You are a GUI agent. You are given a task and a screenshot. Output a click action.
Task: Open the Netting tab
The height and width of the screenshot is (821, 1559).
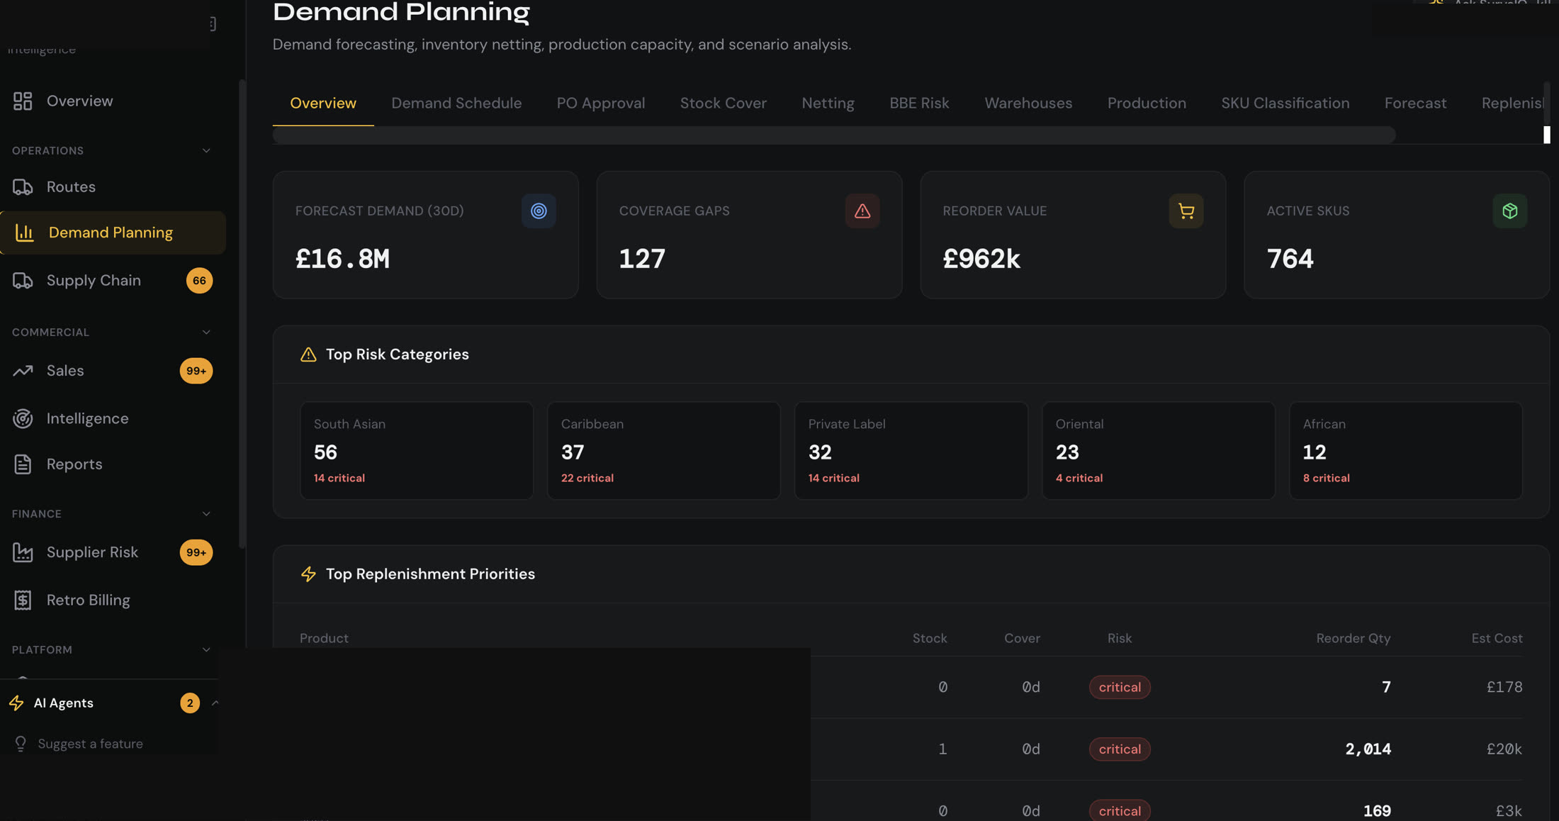pyautogui.click(x=828, y=104)
